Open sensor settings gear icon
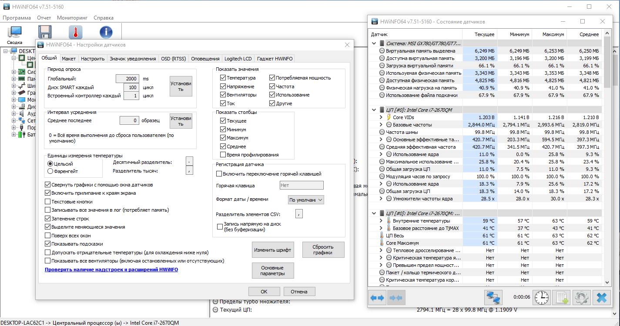The height and width of the screenshot is (326, 620). click(581, 298)
